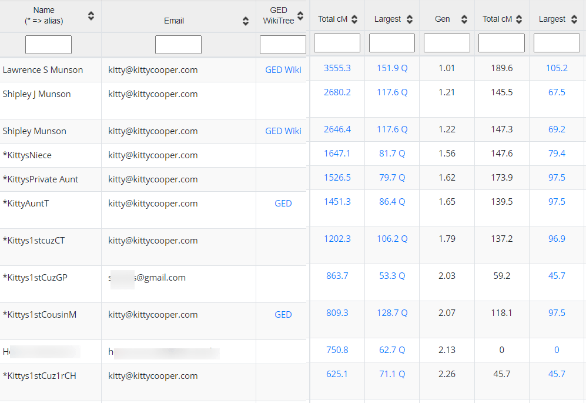The height and width of the screenshot is (403, 586).
Task: Open total cM 809.3 link
Action: (337, 313)
